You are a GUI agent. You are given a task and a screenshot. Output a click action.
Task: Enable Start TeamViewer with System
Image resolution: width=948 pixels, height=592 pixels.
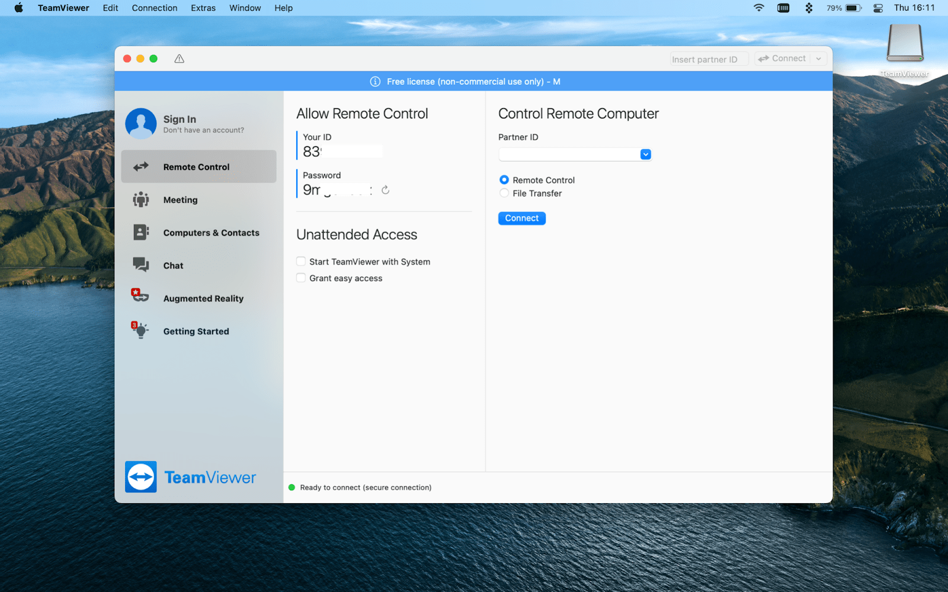click(x=301, y=261)
